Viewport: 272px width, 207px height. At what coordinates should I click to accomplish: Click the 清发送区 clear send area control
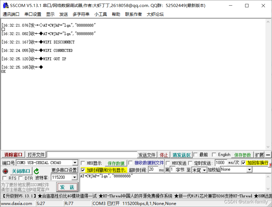[181, 155]
